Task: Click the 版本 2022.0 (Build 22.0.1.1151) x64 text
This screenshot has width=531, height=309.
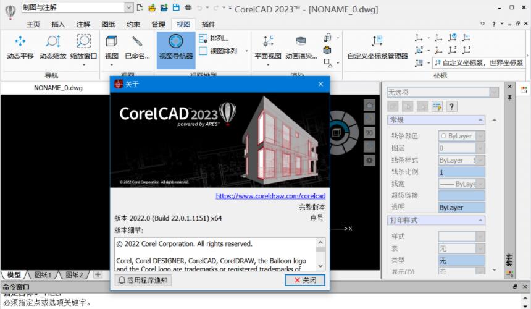Action: [168, 218]
